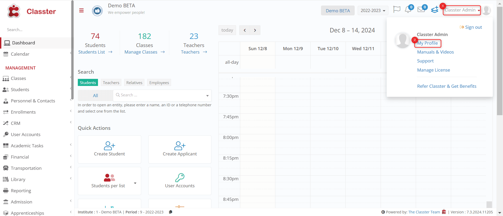Expand the Enrollments submenu chevron
503x216 pixels.
click(x=71, y=111)
